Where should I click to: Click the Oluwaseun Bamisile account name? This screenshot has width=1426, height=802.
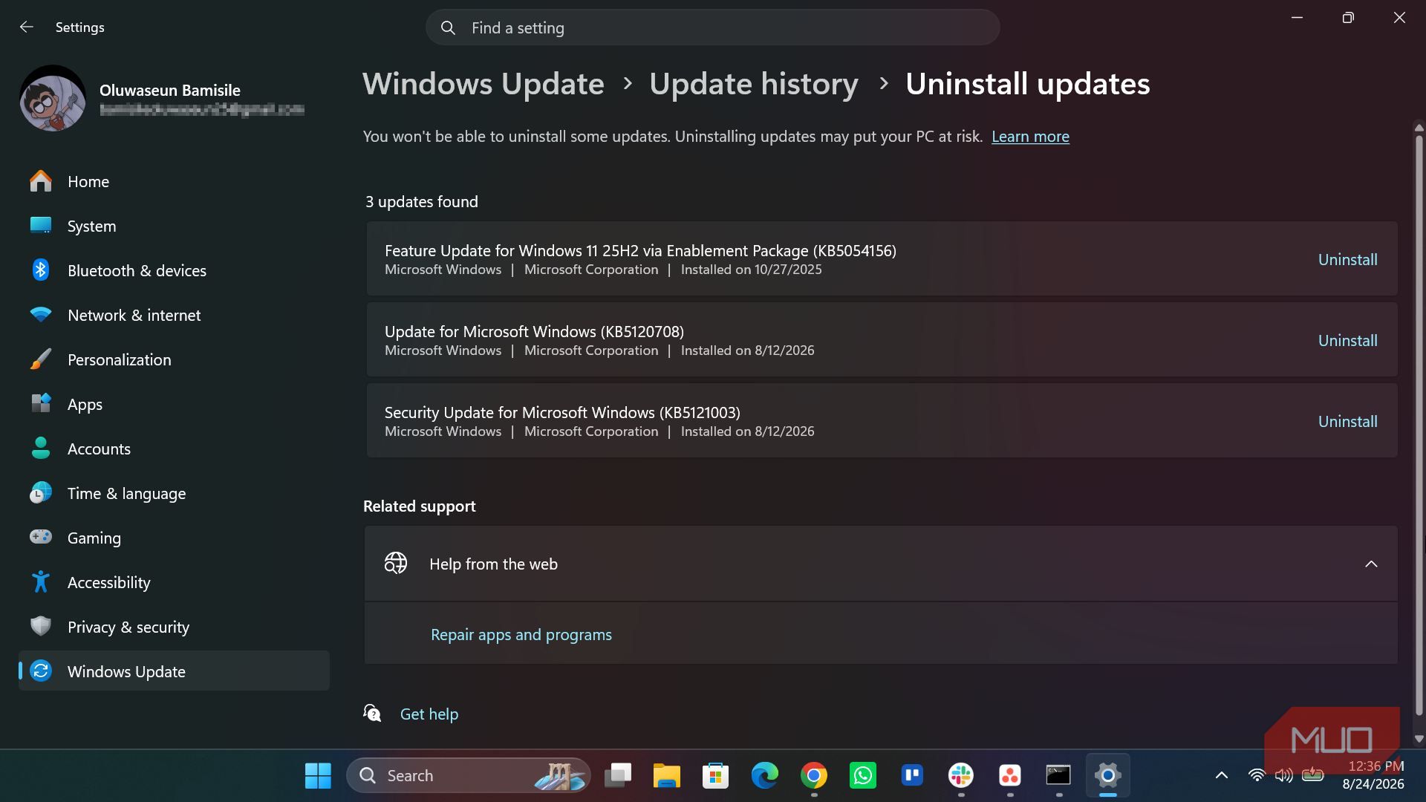coord(170,90)
